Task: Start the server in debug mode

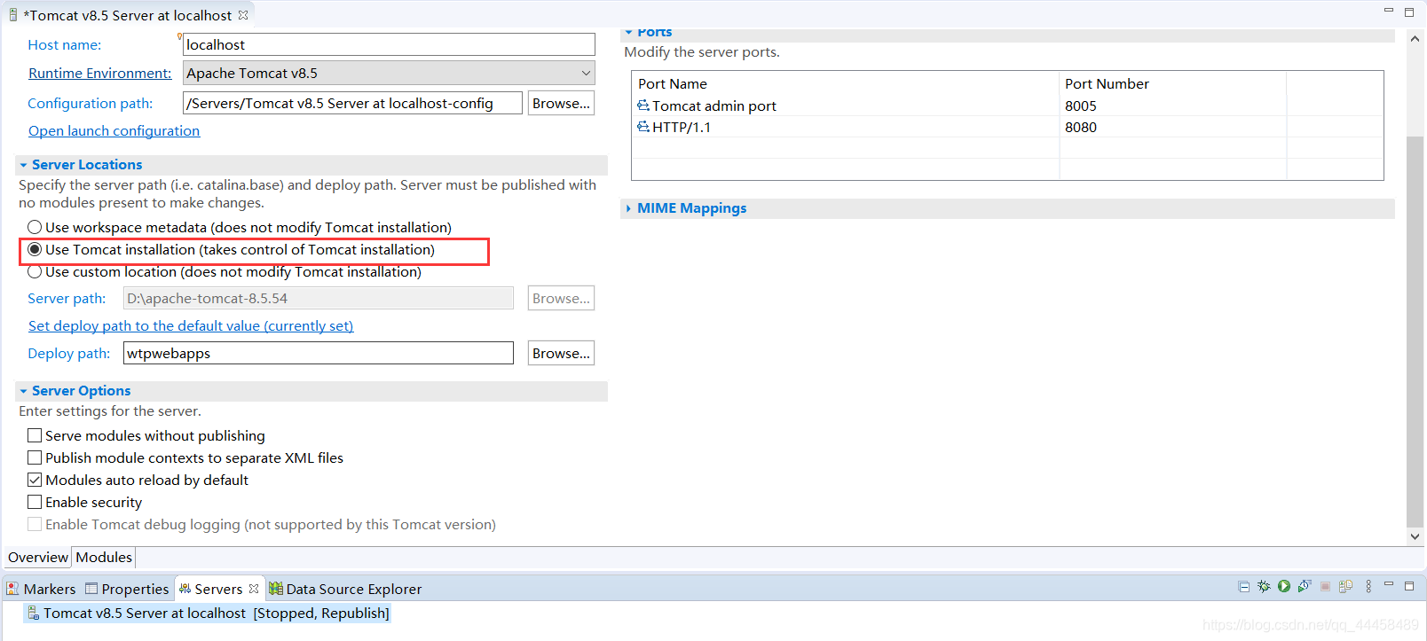Action: (1264, 587)
